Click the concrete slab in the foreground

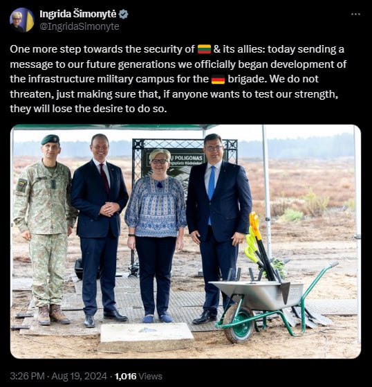click(147, 336)
